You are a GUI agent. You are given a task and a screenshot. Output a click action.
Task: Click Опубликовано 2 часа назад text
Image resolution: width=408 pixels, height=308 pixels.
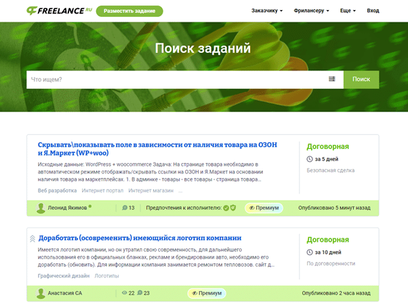tap(336, 293)
